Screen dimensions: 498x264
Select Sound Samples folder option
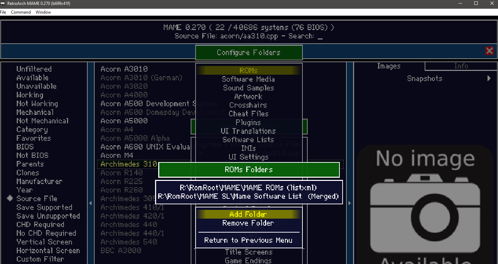[249, 88]
